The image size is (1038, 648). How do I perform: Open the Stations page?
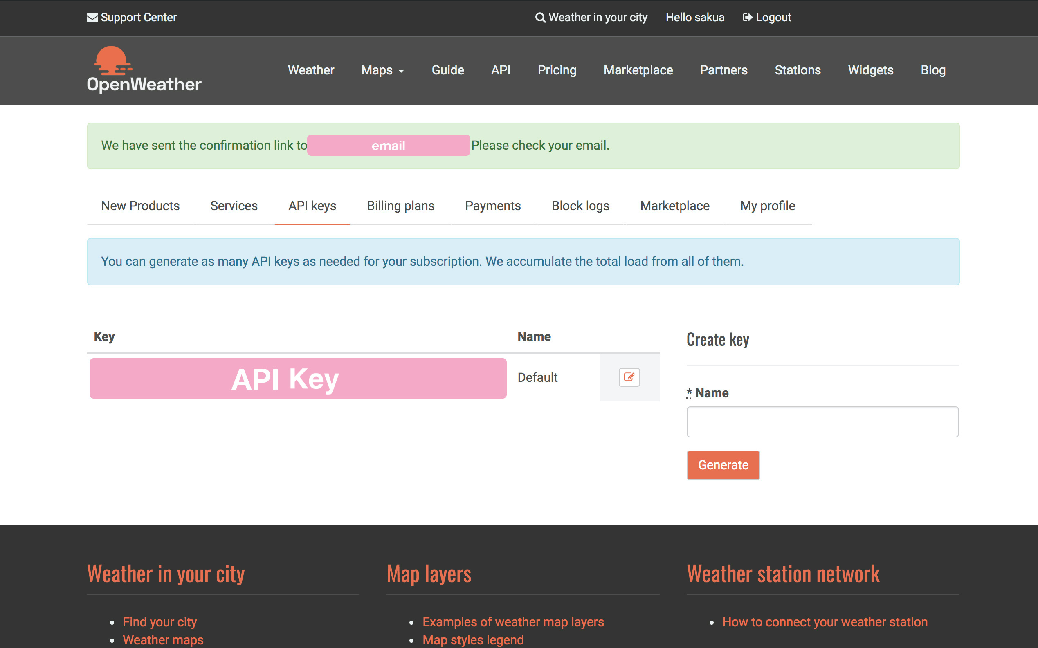pos(798,70)
